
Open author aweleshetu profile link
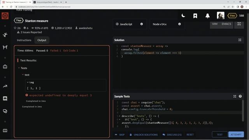pos(84,28)
